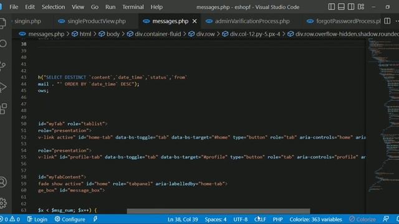399x224 pixels.
Task: Open Customize Layout options
Action: [x=361, y=7]
